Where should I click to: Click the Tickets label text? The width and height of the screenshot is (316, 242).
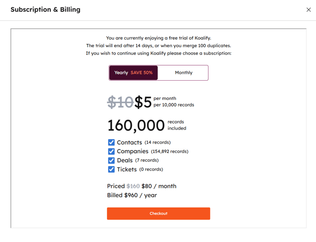[127, 169]
